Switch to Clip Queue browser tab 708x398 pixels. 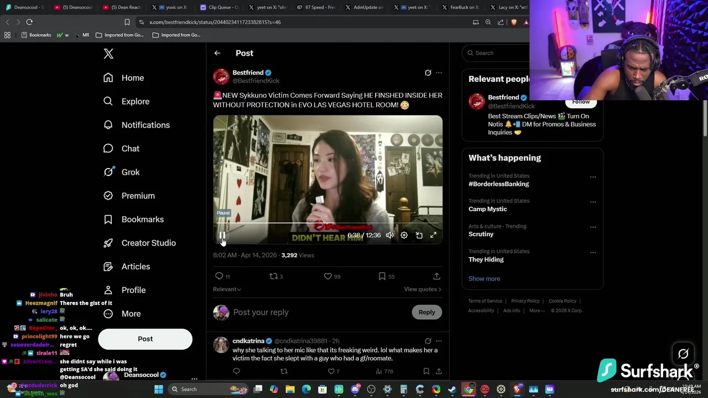[218, 7]
